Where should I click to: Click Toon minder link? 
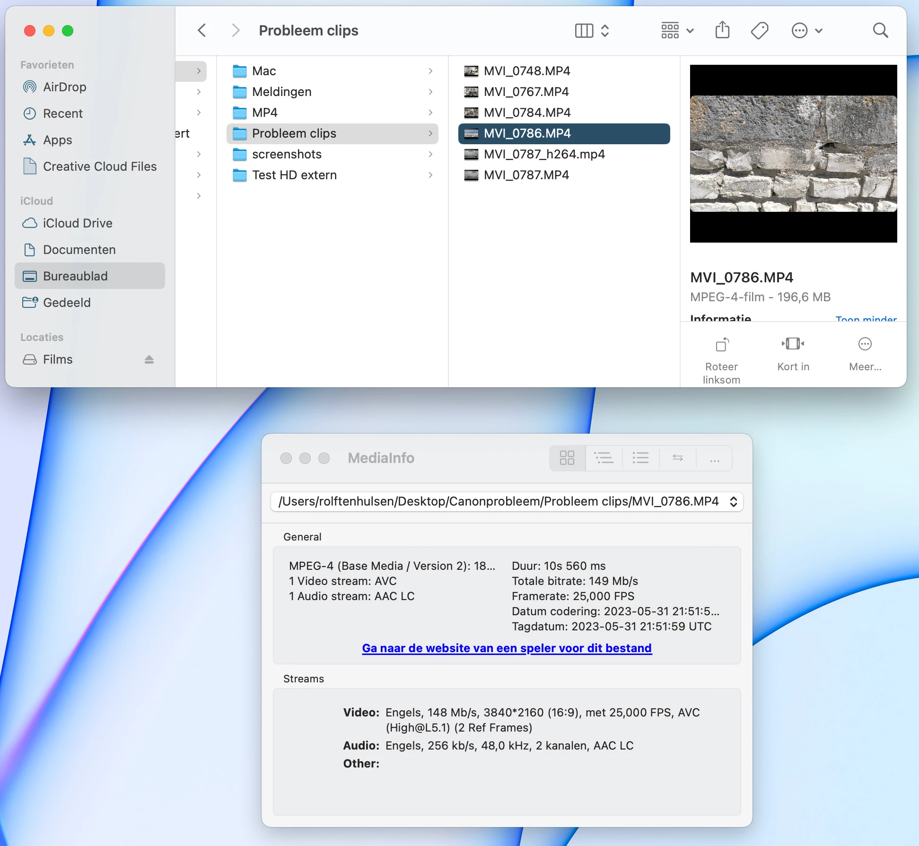pos(866,318)
